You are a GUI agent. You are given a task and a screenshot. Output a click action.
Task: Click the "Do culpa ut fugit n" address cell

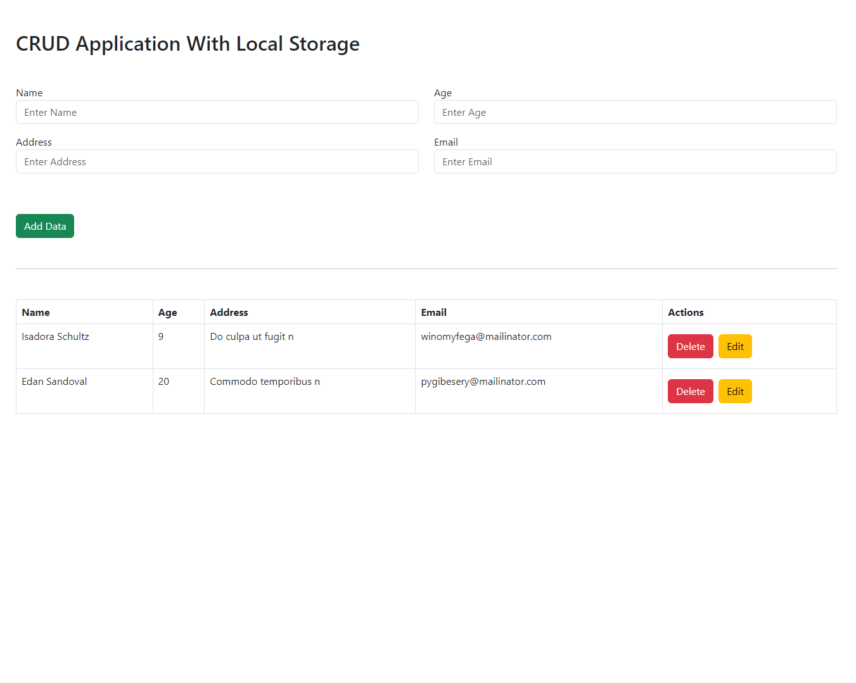pyautogui.click(x=252, y=337)
